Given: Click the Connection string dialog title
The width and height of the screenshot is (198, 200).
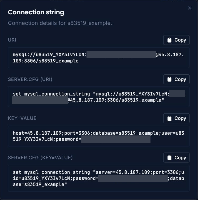Looking at the screenshot, I should [x=36, y=12].
